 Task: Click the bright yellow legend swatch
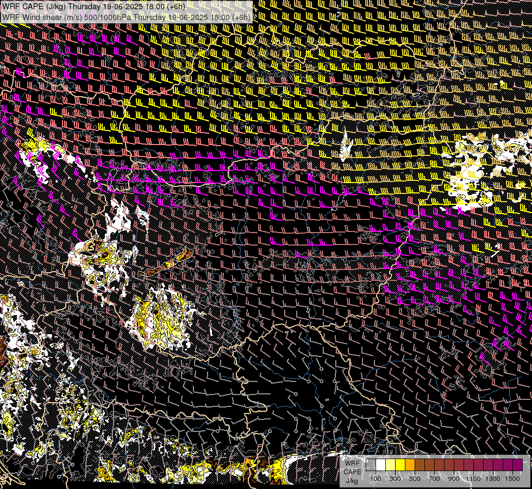(x=400, y=465)
